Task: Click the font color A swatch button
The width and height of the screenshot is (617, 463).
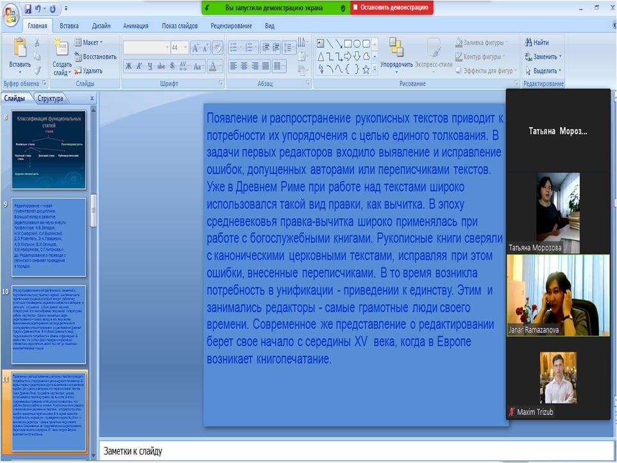Action: point(212,66)
